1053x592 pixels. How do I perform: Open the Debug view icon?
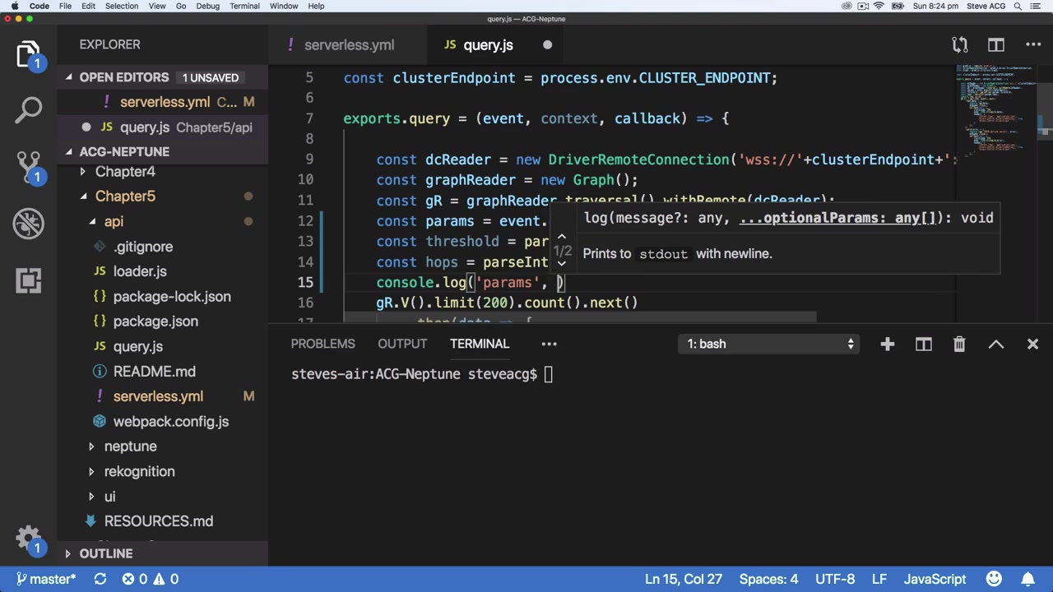point(29,223)
